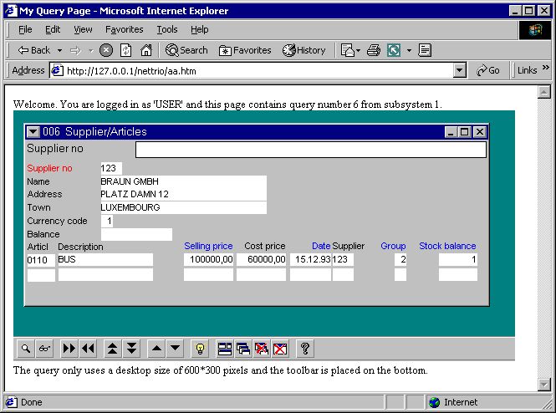Open the Supplier/Articles window system menu arrow
This screenshot has height=413, width=556.
click(x=33, y=131)
